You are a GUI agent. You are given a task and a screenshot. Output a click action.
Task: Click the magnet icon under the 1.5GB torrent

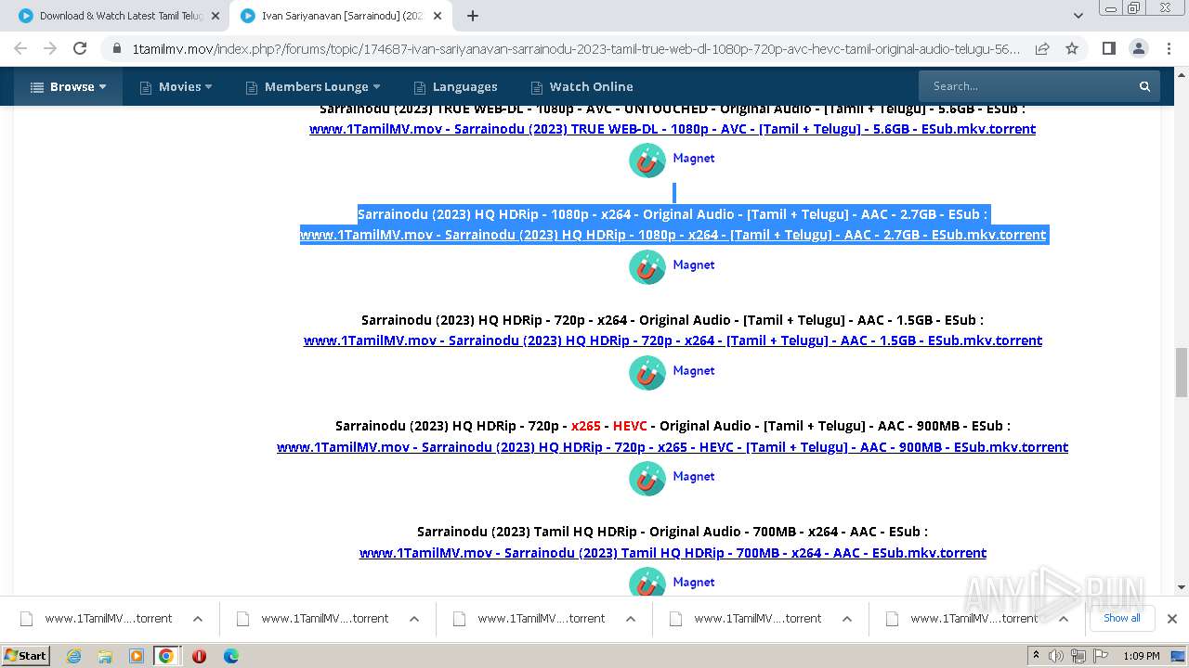point(647,373)
